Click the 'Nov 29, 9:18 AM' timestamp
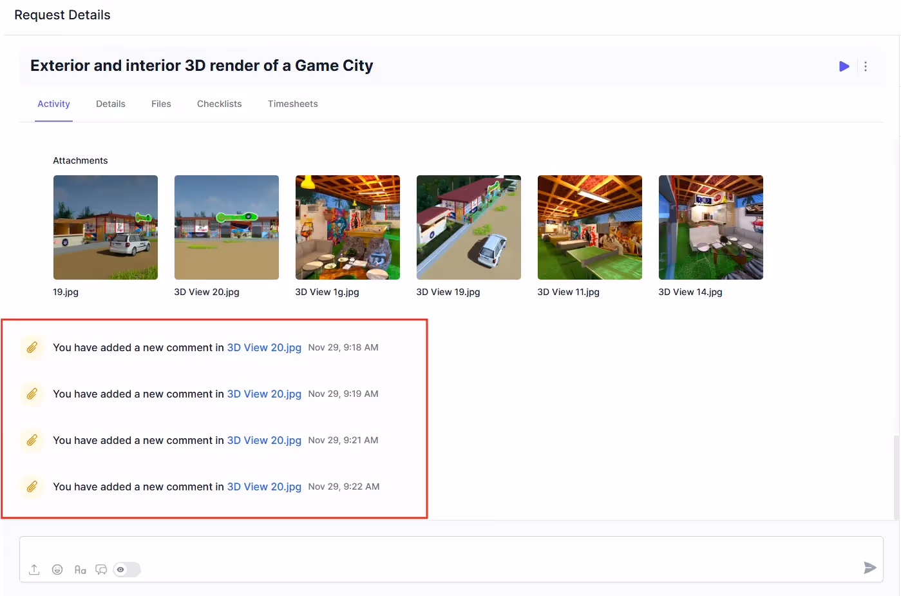This screenshot has height=596, width=901. click(343, 347)
